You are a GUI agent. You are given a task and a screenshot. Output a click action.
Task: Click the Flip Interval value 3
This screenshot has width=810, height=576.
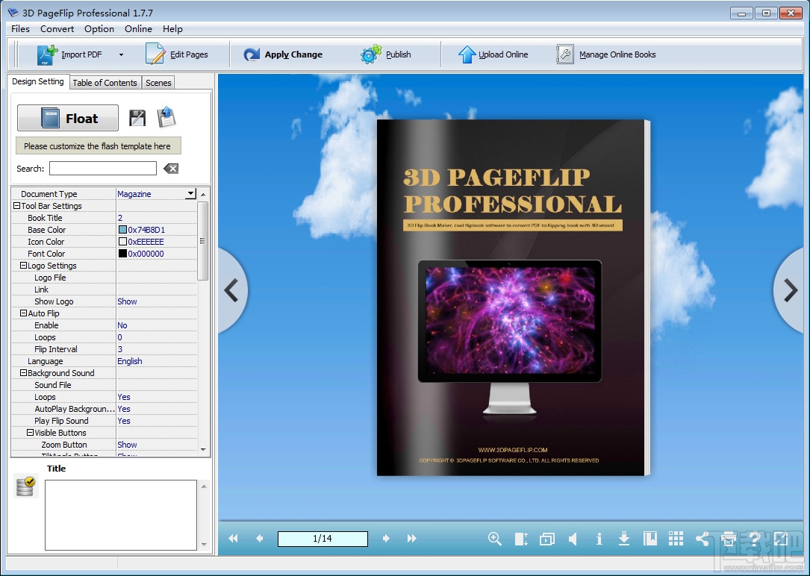[x=120, y=349]
